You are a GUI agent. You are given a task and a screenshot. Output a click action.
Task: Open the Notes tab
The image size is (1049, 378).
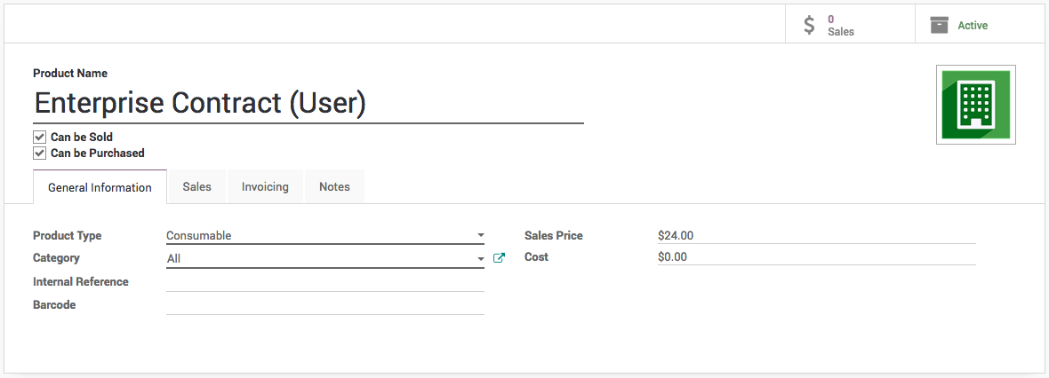334,187
